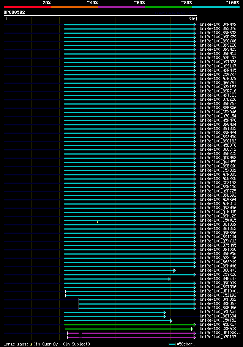Click the purple ~60% identity legend segment
Screen dimensions: 243x347
(x=121, y=7)
